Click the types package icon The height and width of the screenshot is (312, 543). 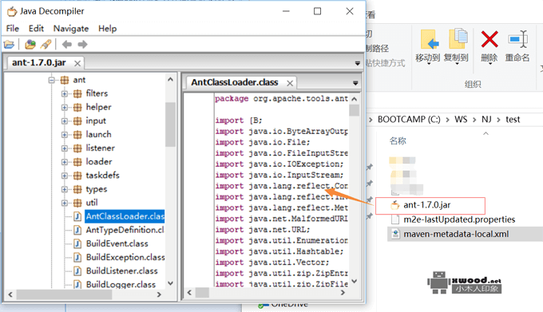77,189
